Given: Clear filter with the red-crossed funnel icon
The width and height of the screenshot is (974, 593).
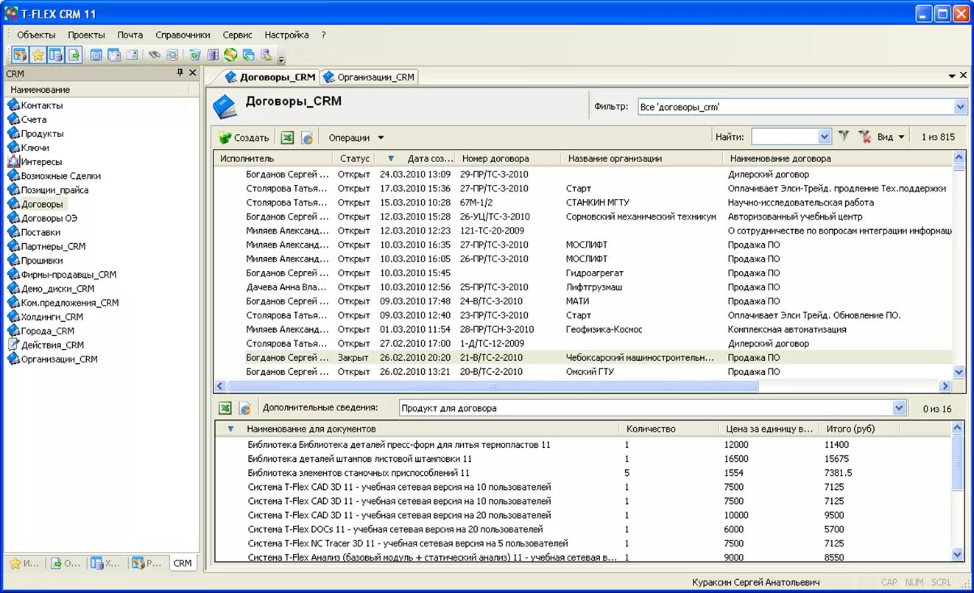Looking at the screenshot, I should pos(864,136).
